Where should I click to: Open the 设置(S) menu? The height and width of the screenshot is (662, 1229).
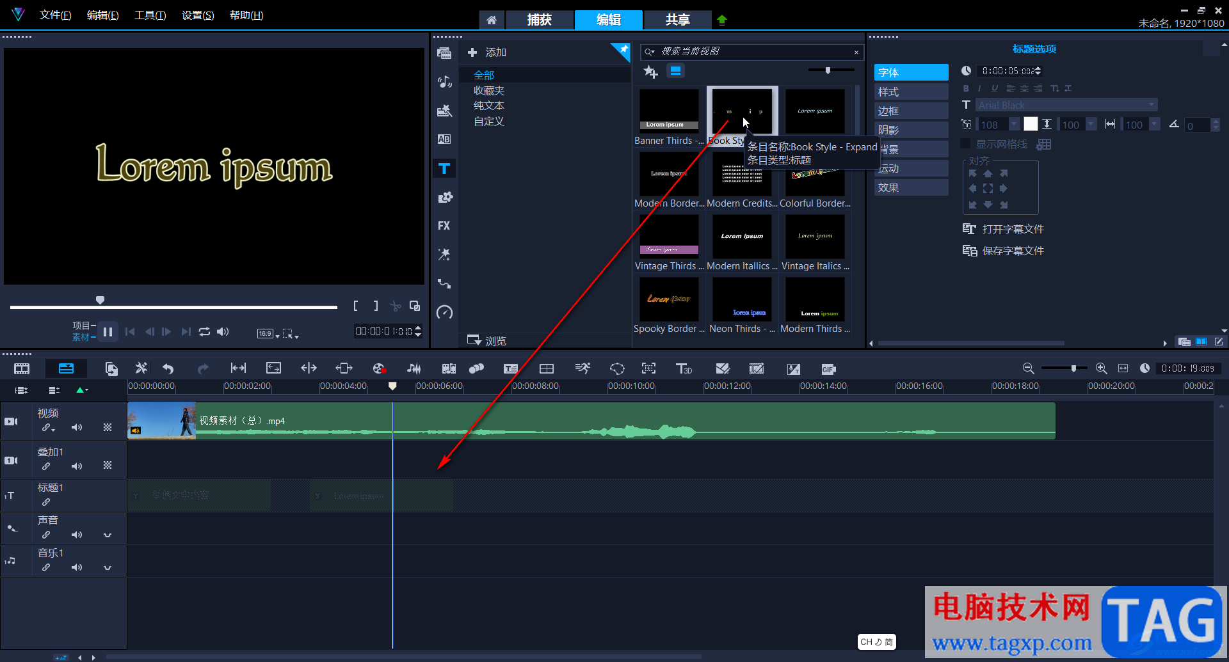[x=198, y=15]
